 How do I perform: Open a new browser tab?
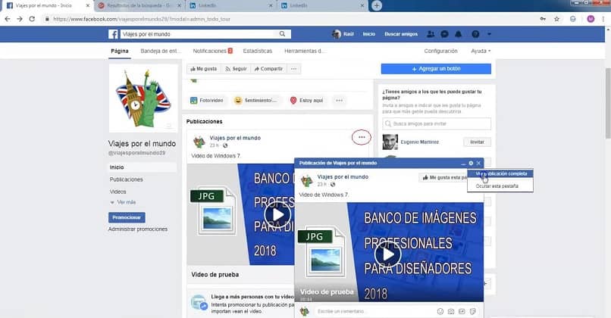(x=377, y=5)
